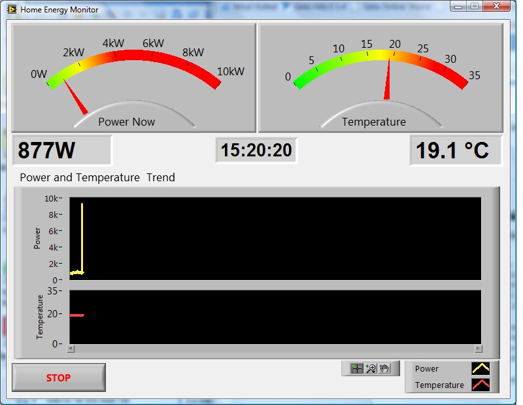Click the Power Now gauge label
This screenshot has width=523, height=405.
(126, 122)
